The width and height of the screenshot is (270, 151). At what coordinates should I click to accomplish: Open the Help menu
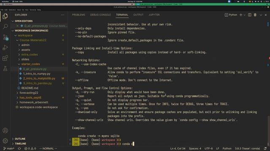tap(39, 10)
